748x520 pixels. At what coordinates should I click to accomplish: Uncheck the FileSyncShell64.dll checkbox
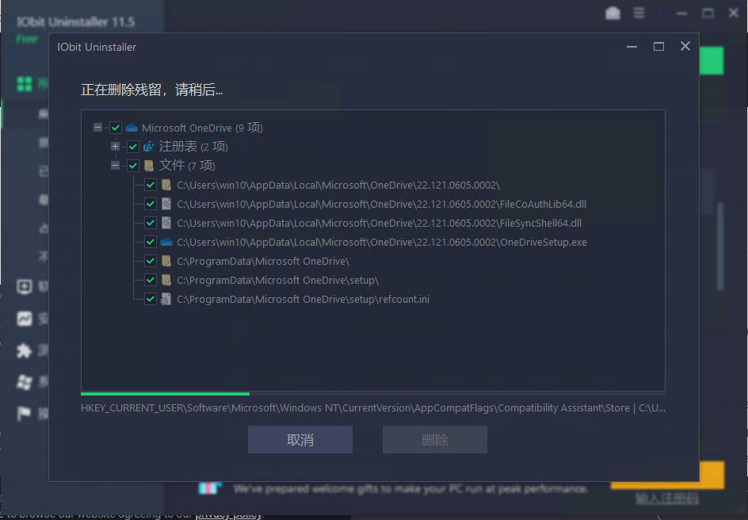[151, 224]
